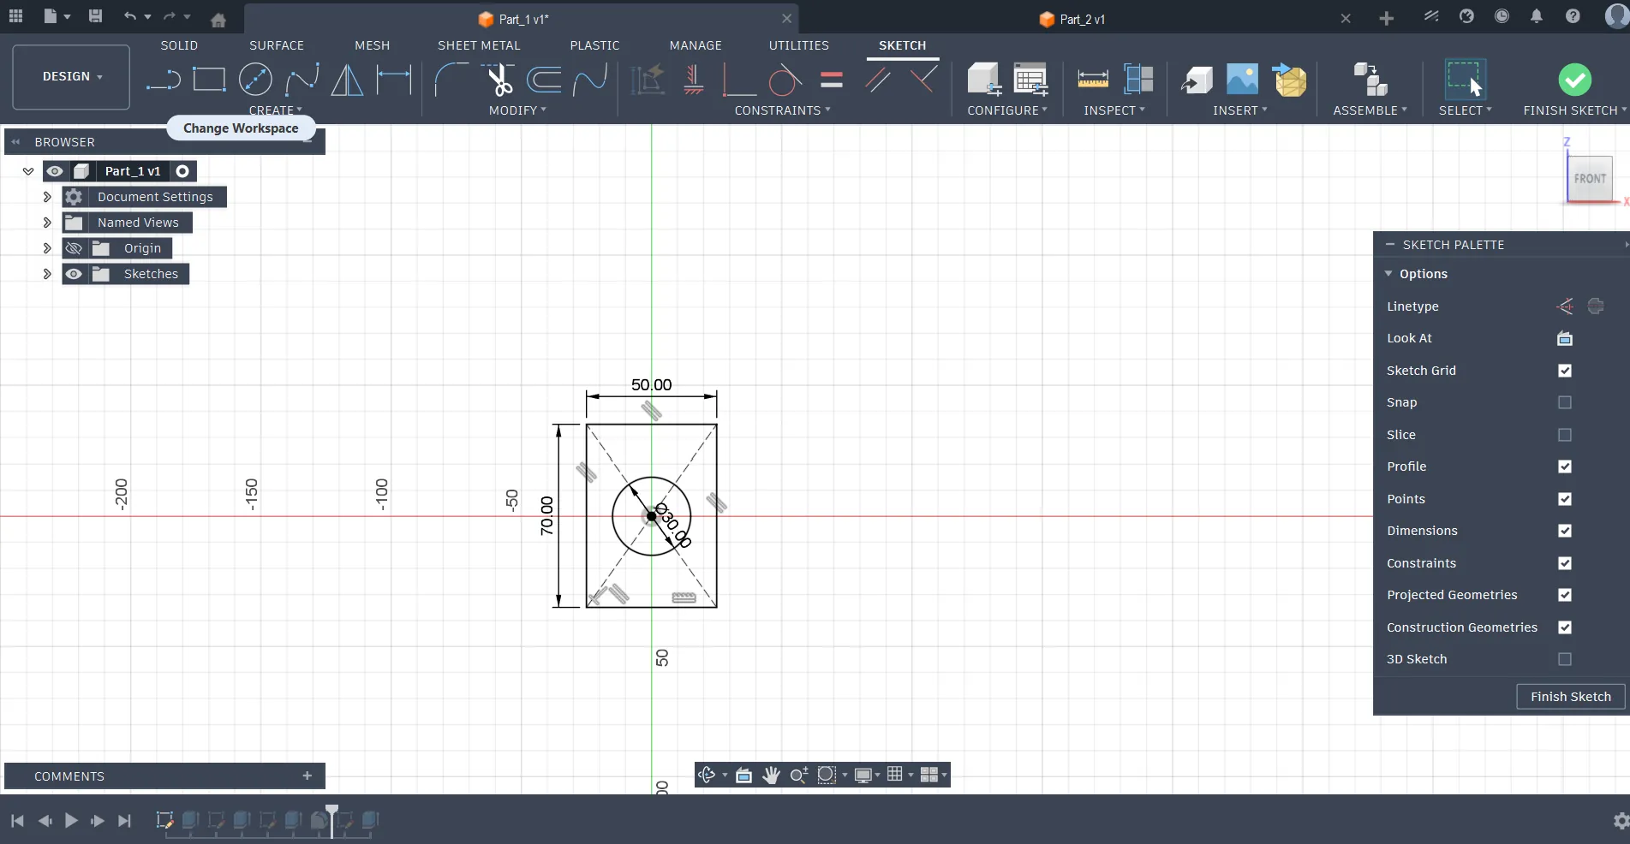The height and width of the screenshot is (844, 1630).
Task: Enable the Snap checkbox
Action: (1564, 402)
